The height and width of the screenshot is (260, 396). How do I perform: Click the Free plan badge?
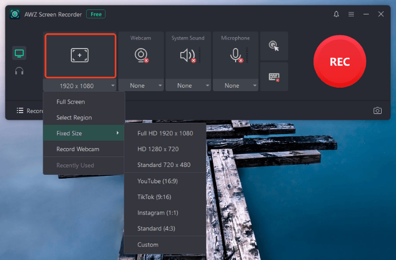[x=96, y=14]
